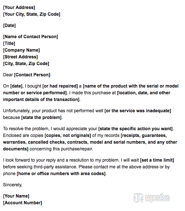The width and height of the screenshot is (185, 211).
Task: Select the [Your City, State, Zip Code] line
Action: point(32,14)
